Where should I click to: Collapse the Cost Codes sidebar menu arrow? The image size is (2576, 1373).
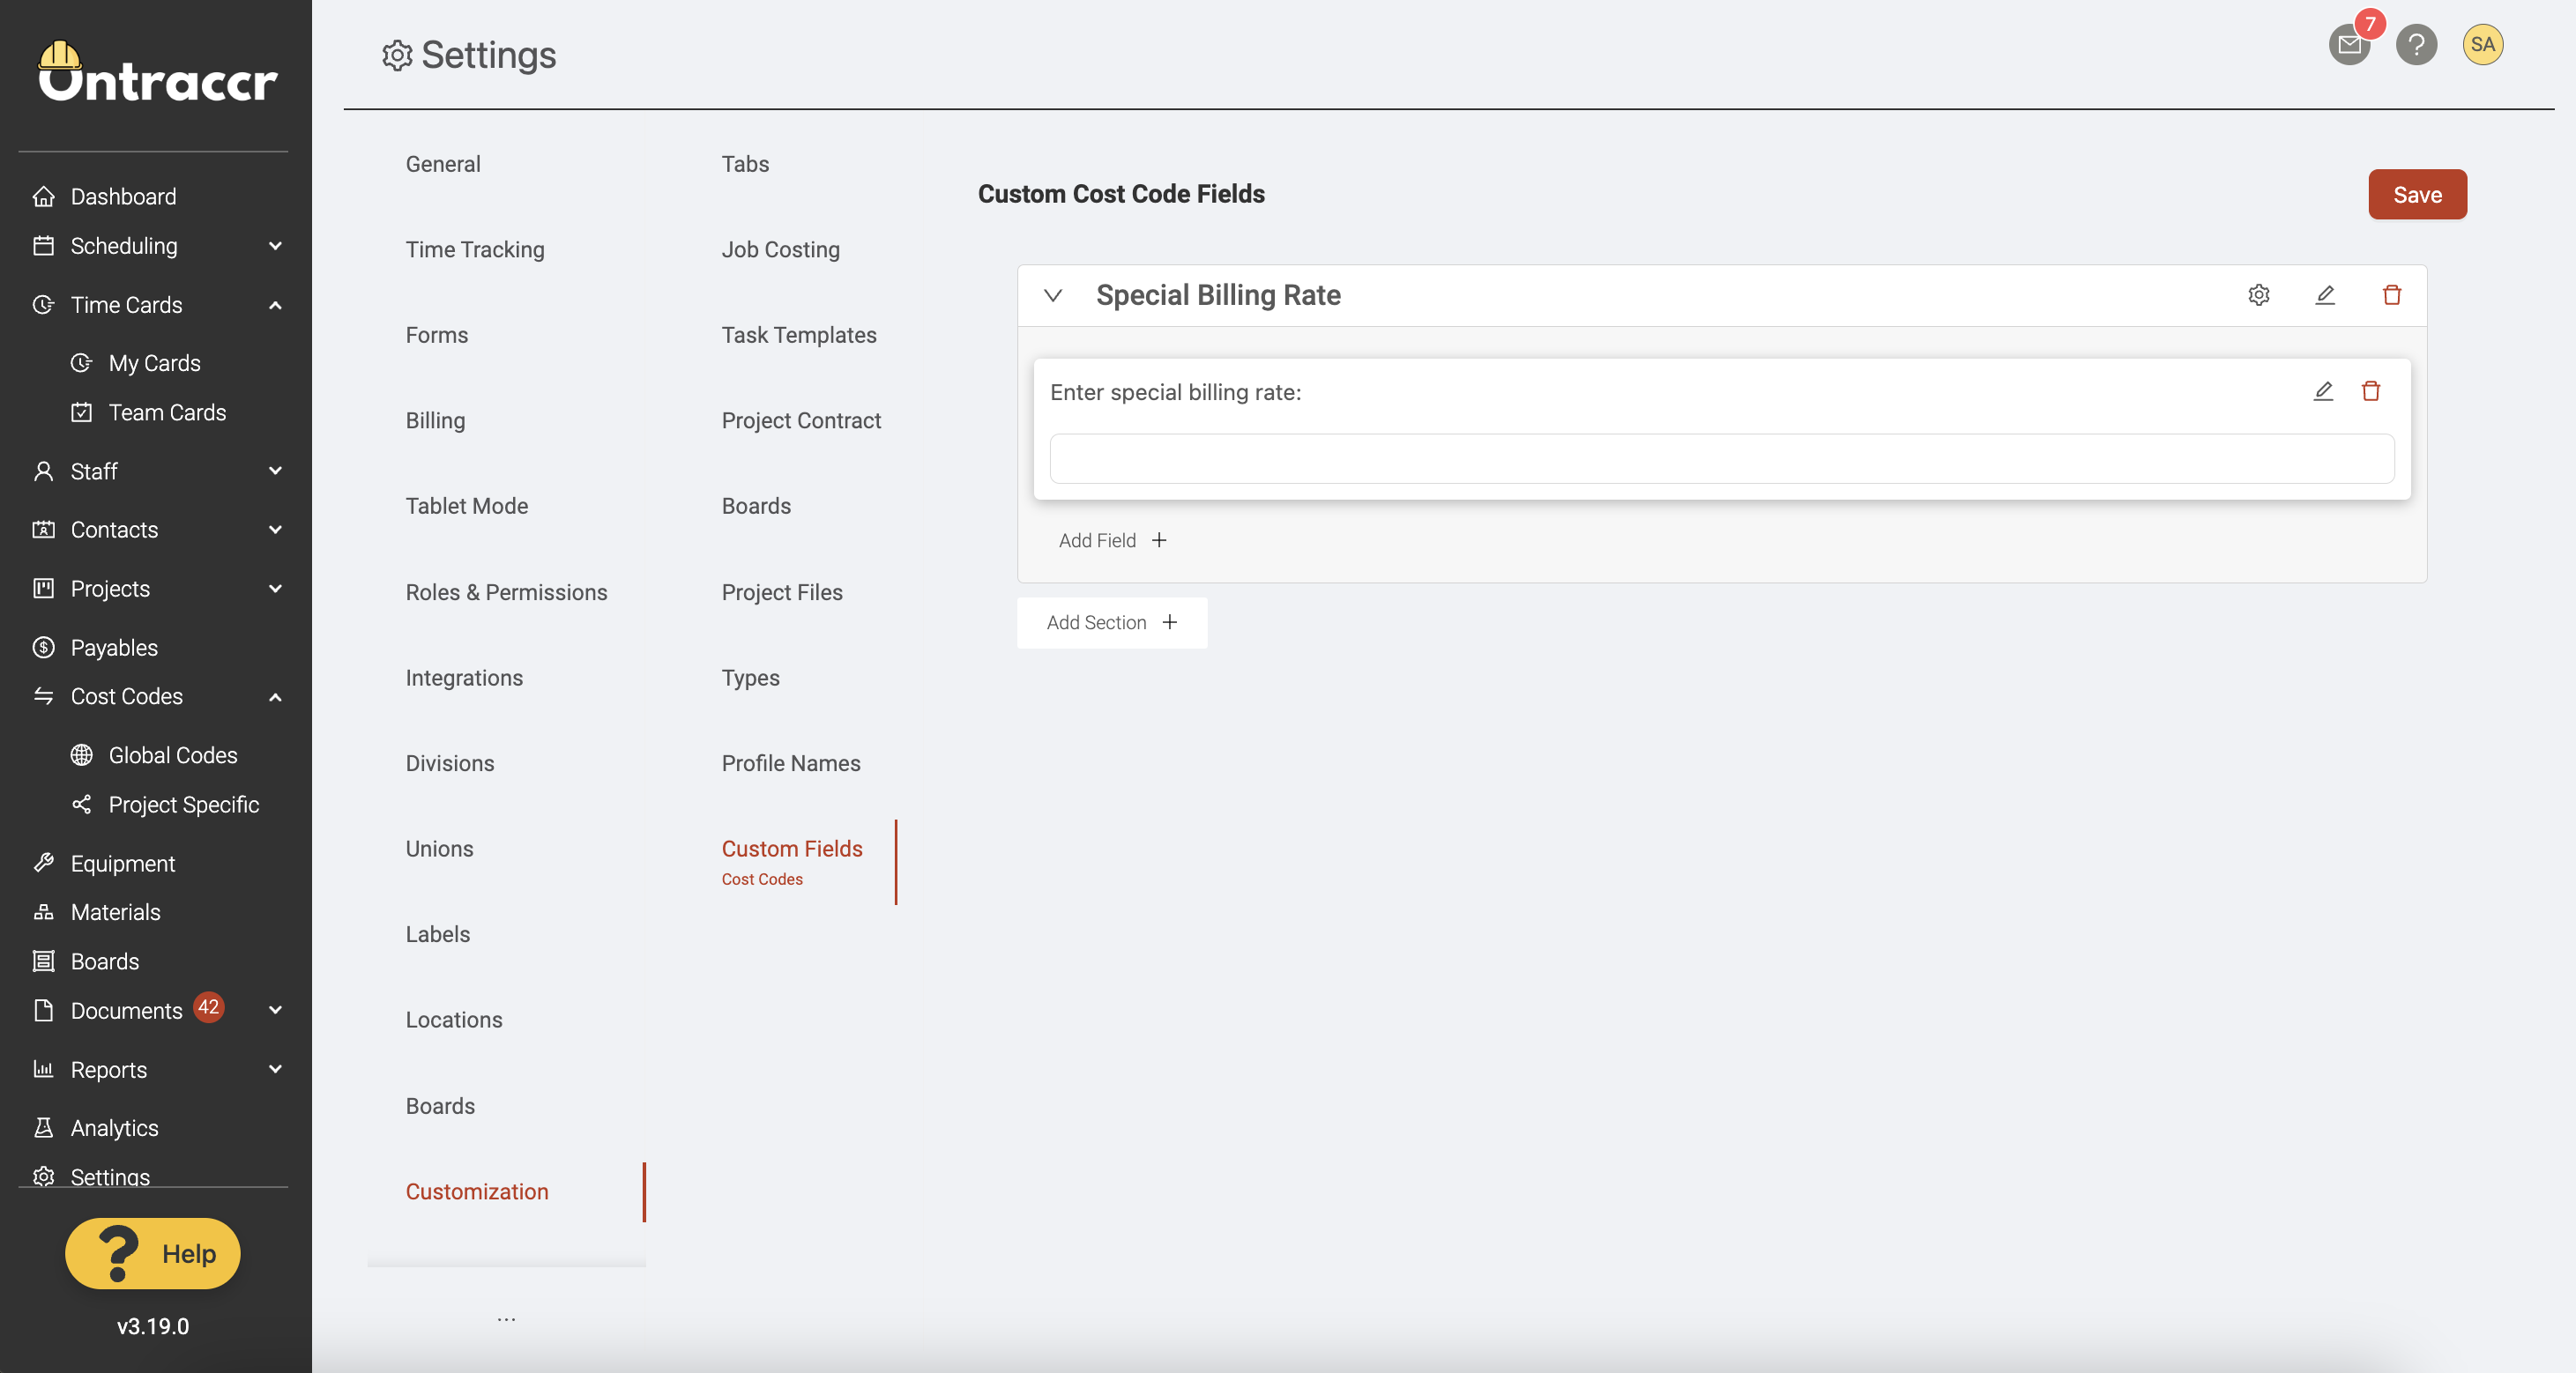[275, 696]
